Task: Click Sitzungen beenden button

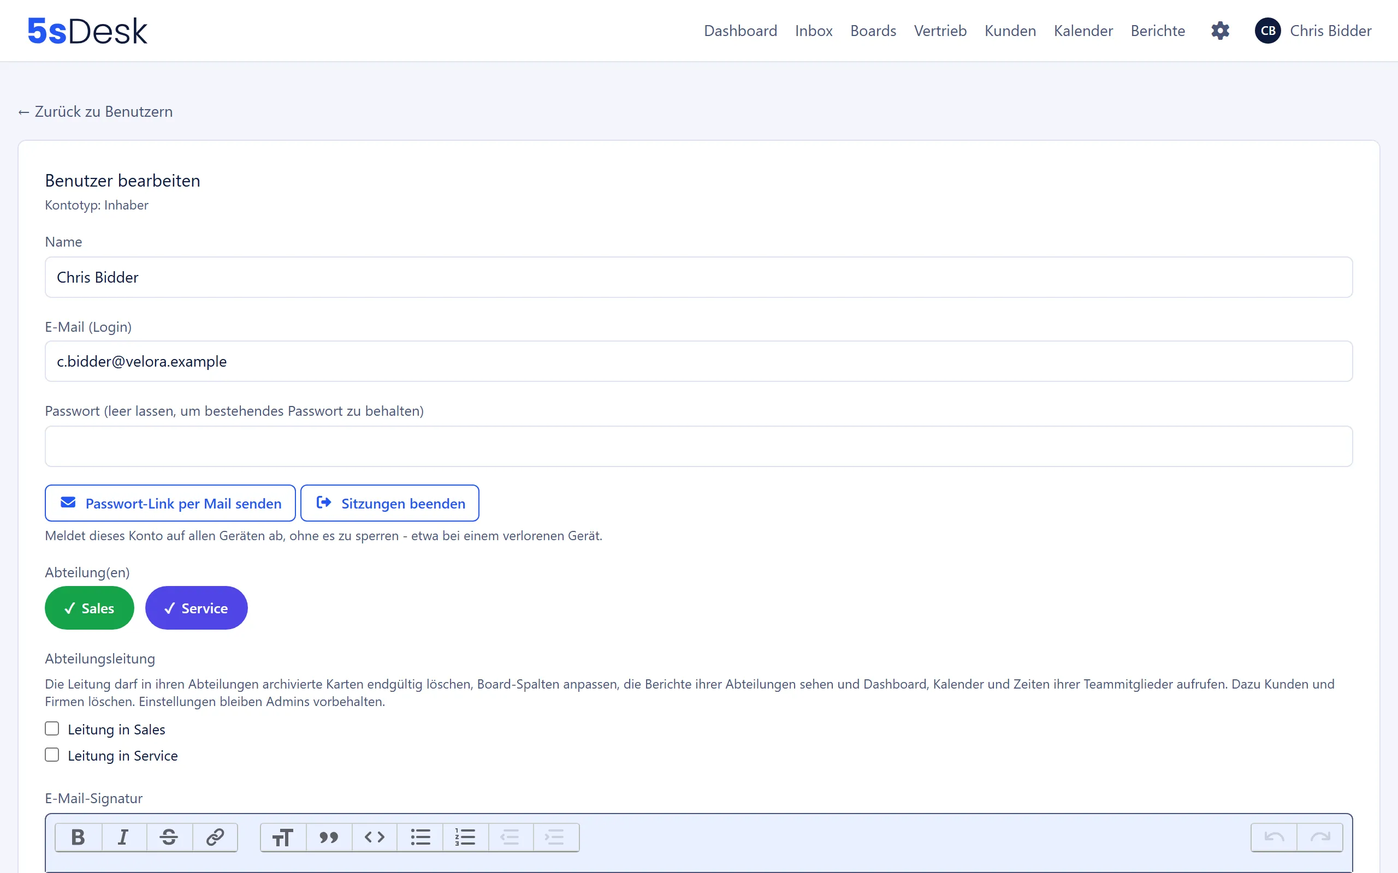Action: click(x=390, y=503)
